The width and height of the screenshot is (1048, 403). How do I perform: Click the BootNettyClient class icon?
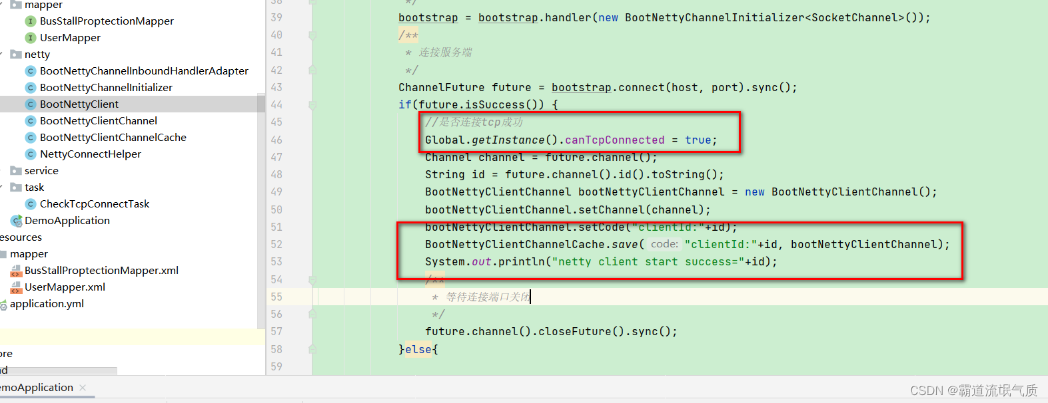pos(30,104)
